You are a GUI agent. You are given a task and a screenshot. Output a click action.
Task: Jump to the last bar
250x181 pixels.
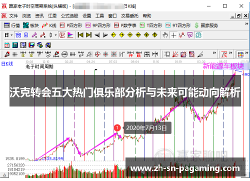pyautogui.click(x=88, y=35)
